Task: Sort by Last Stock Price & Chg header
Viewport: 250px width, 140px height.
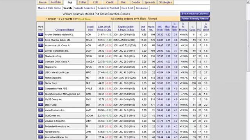Action: [104, 28]
